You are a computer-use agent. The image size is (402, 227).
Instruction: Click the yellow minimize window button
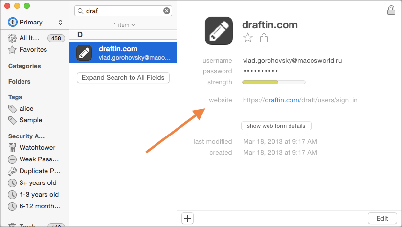point(17,6)
